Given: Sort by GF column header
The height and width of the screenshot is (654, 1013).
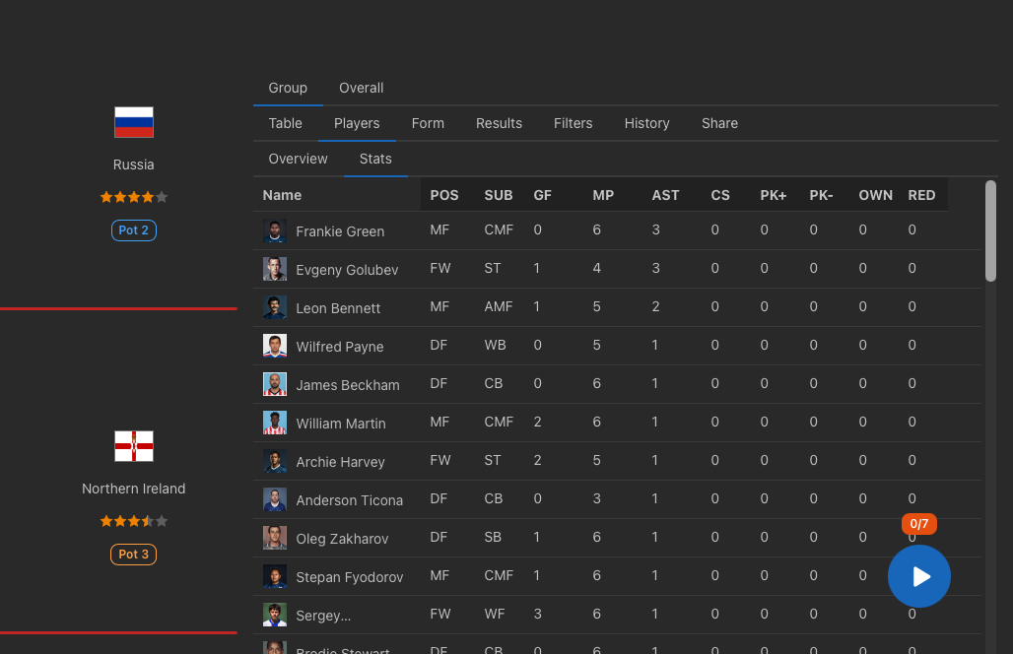Looking at the screenshot, I should 543,195.
